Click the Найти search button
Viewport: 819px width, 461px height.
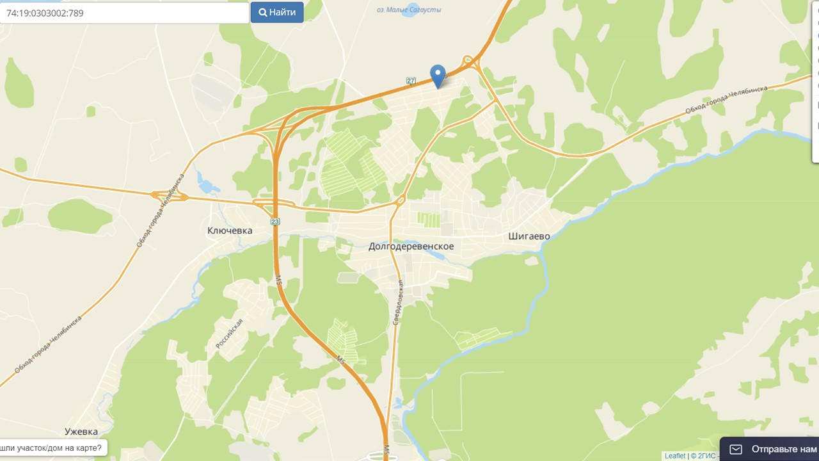tap(277, 12)
